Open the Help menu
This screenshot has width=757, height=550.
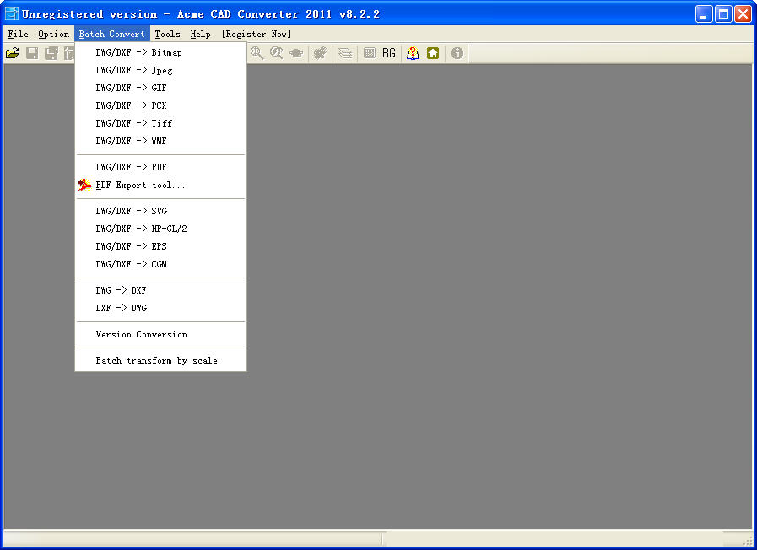point(200,35)
